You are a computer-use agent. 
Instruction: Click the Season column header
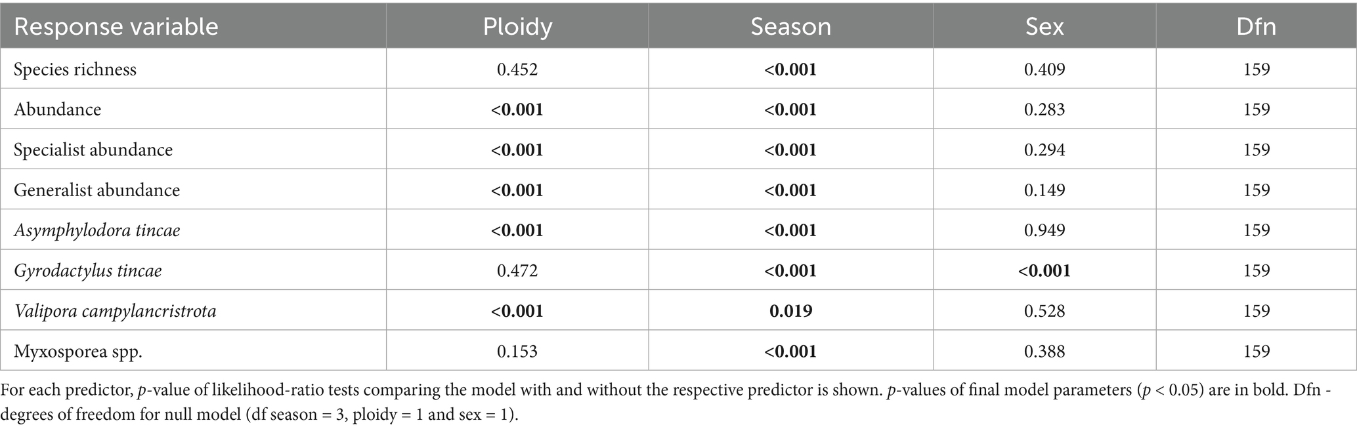click(790, 27)
